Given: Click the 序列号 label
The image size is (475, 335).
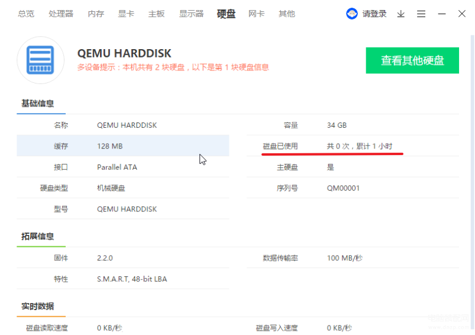Looking at the screenshot, I should pos(287,188).
